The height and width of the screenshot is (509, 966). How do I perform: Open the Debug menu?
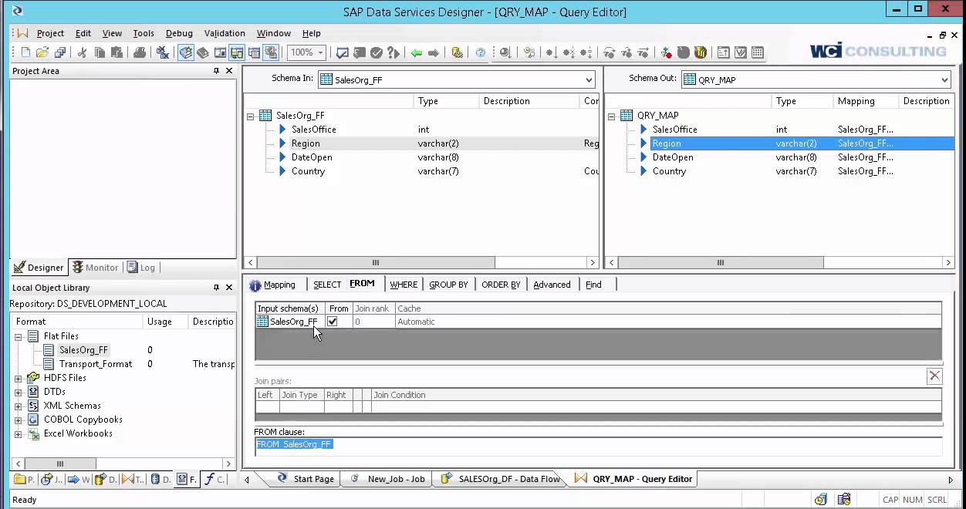179,33
